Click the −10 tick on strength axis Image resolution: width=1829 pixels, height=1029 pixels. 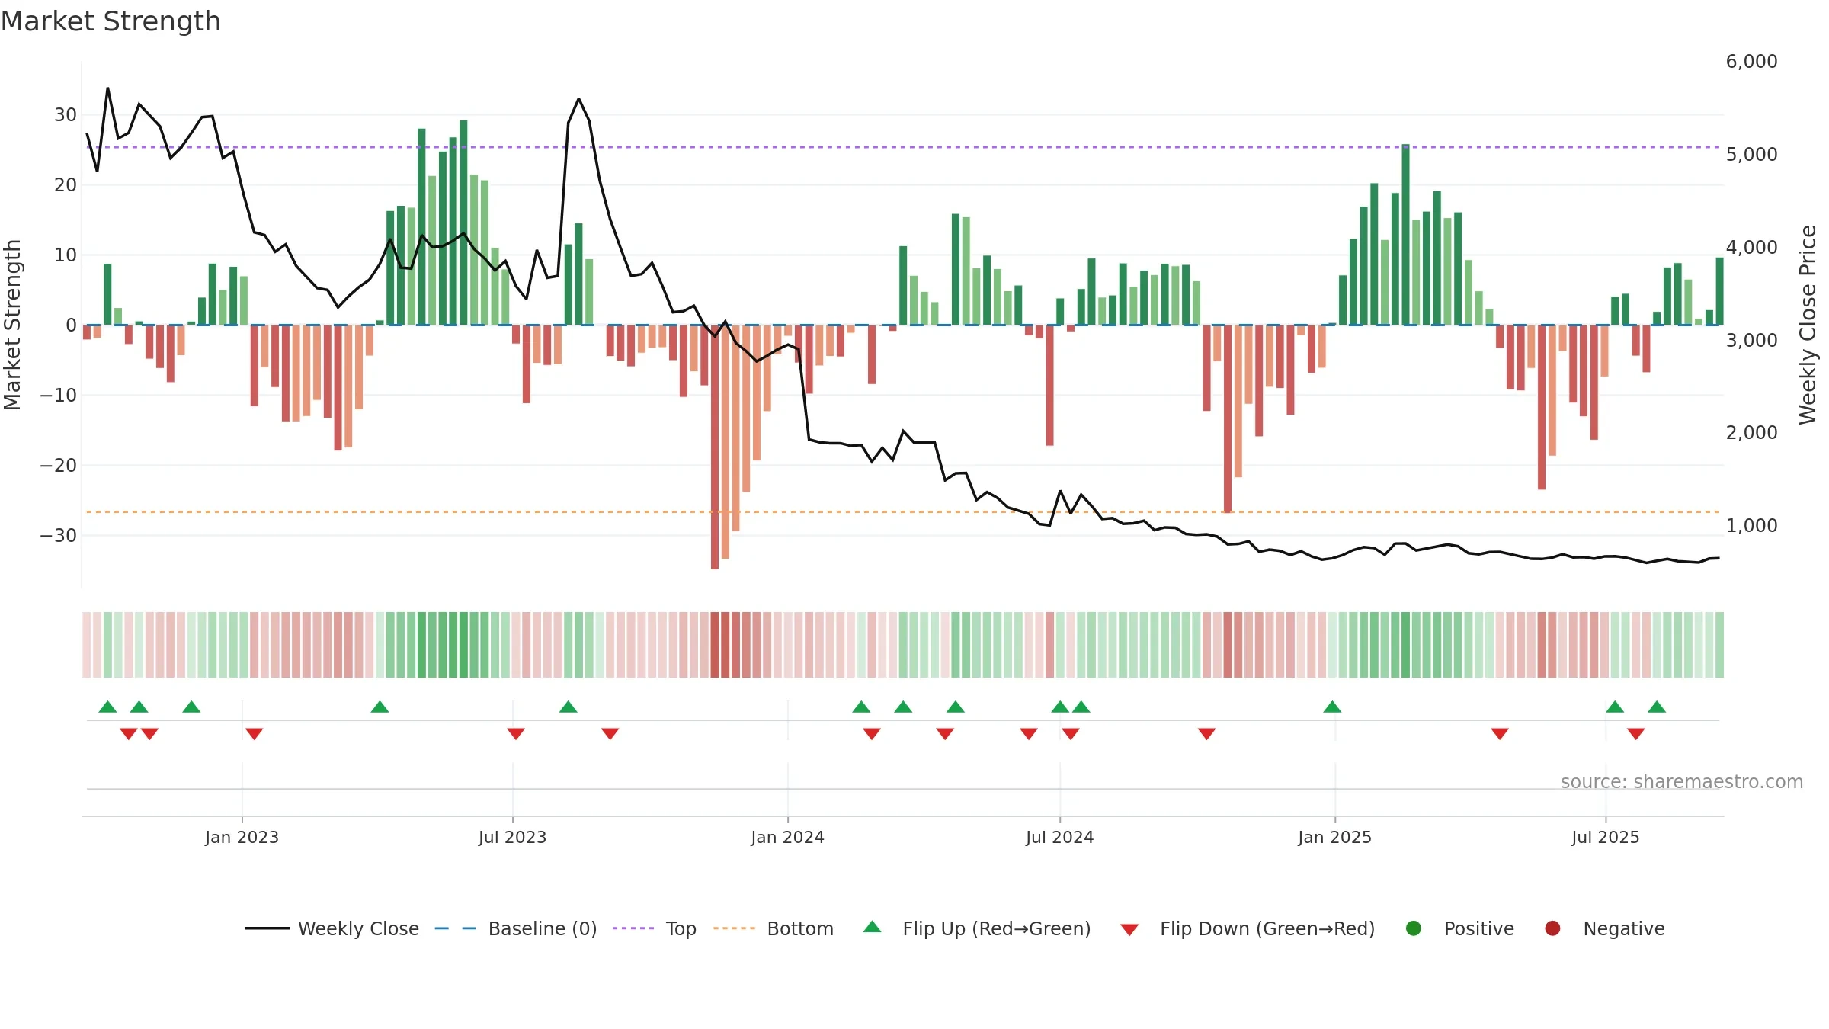click(x=59, y=396)
